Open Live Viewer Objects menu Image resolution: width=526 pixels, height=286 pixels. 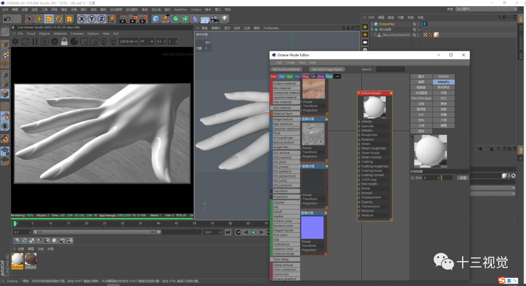click(x=44, y=34)
